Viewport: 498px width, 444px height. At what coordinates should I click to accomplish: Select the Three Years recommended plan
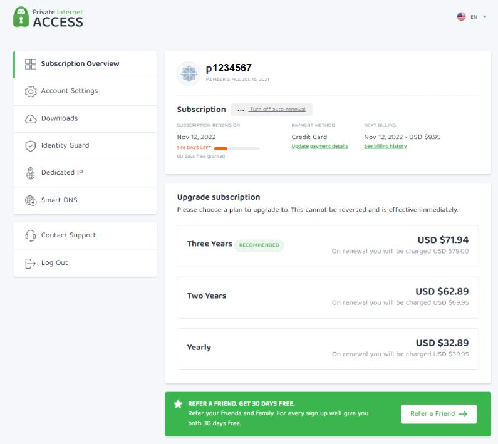(328, 245)
